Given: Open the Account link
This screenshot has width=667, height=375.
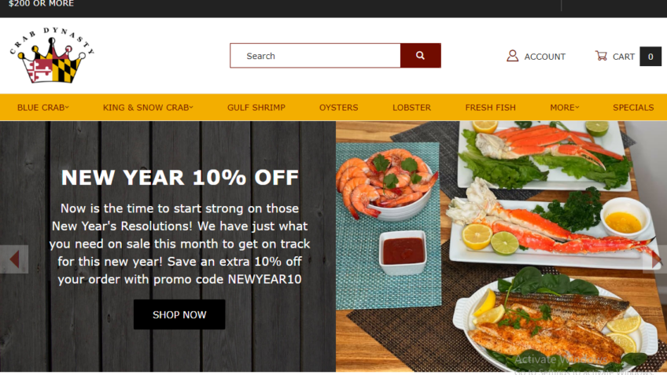Looking at the screenshot, I should point(544,57).
